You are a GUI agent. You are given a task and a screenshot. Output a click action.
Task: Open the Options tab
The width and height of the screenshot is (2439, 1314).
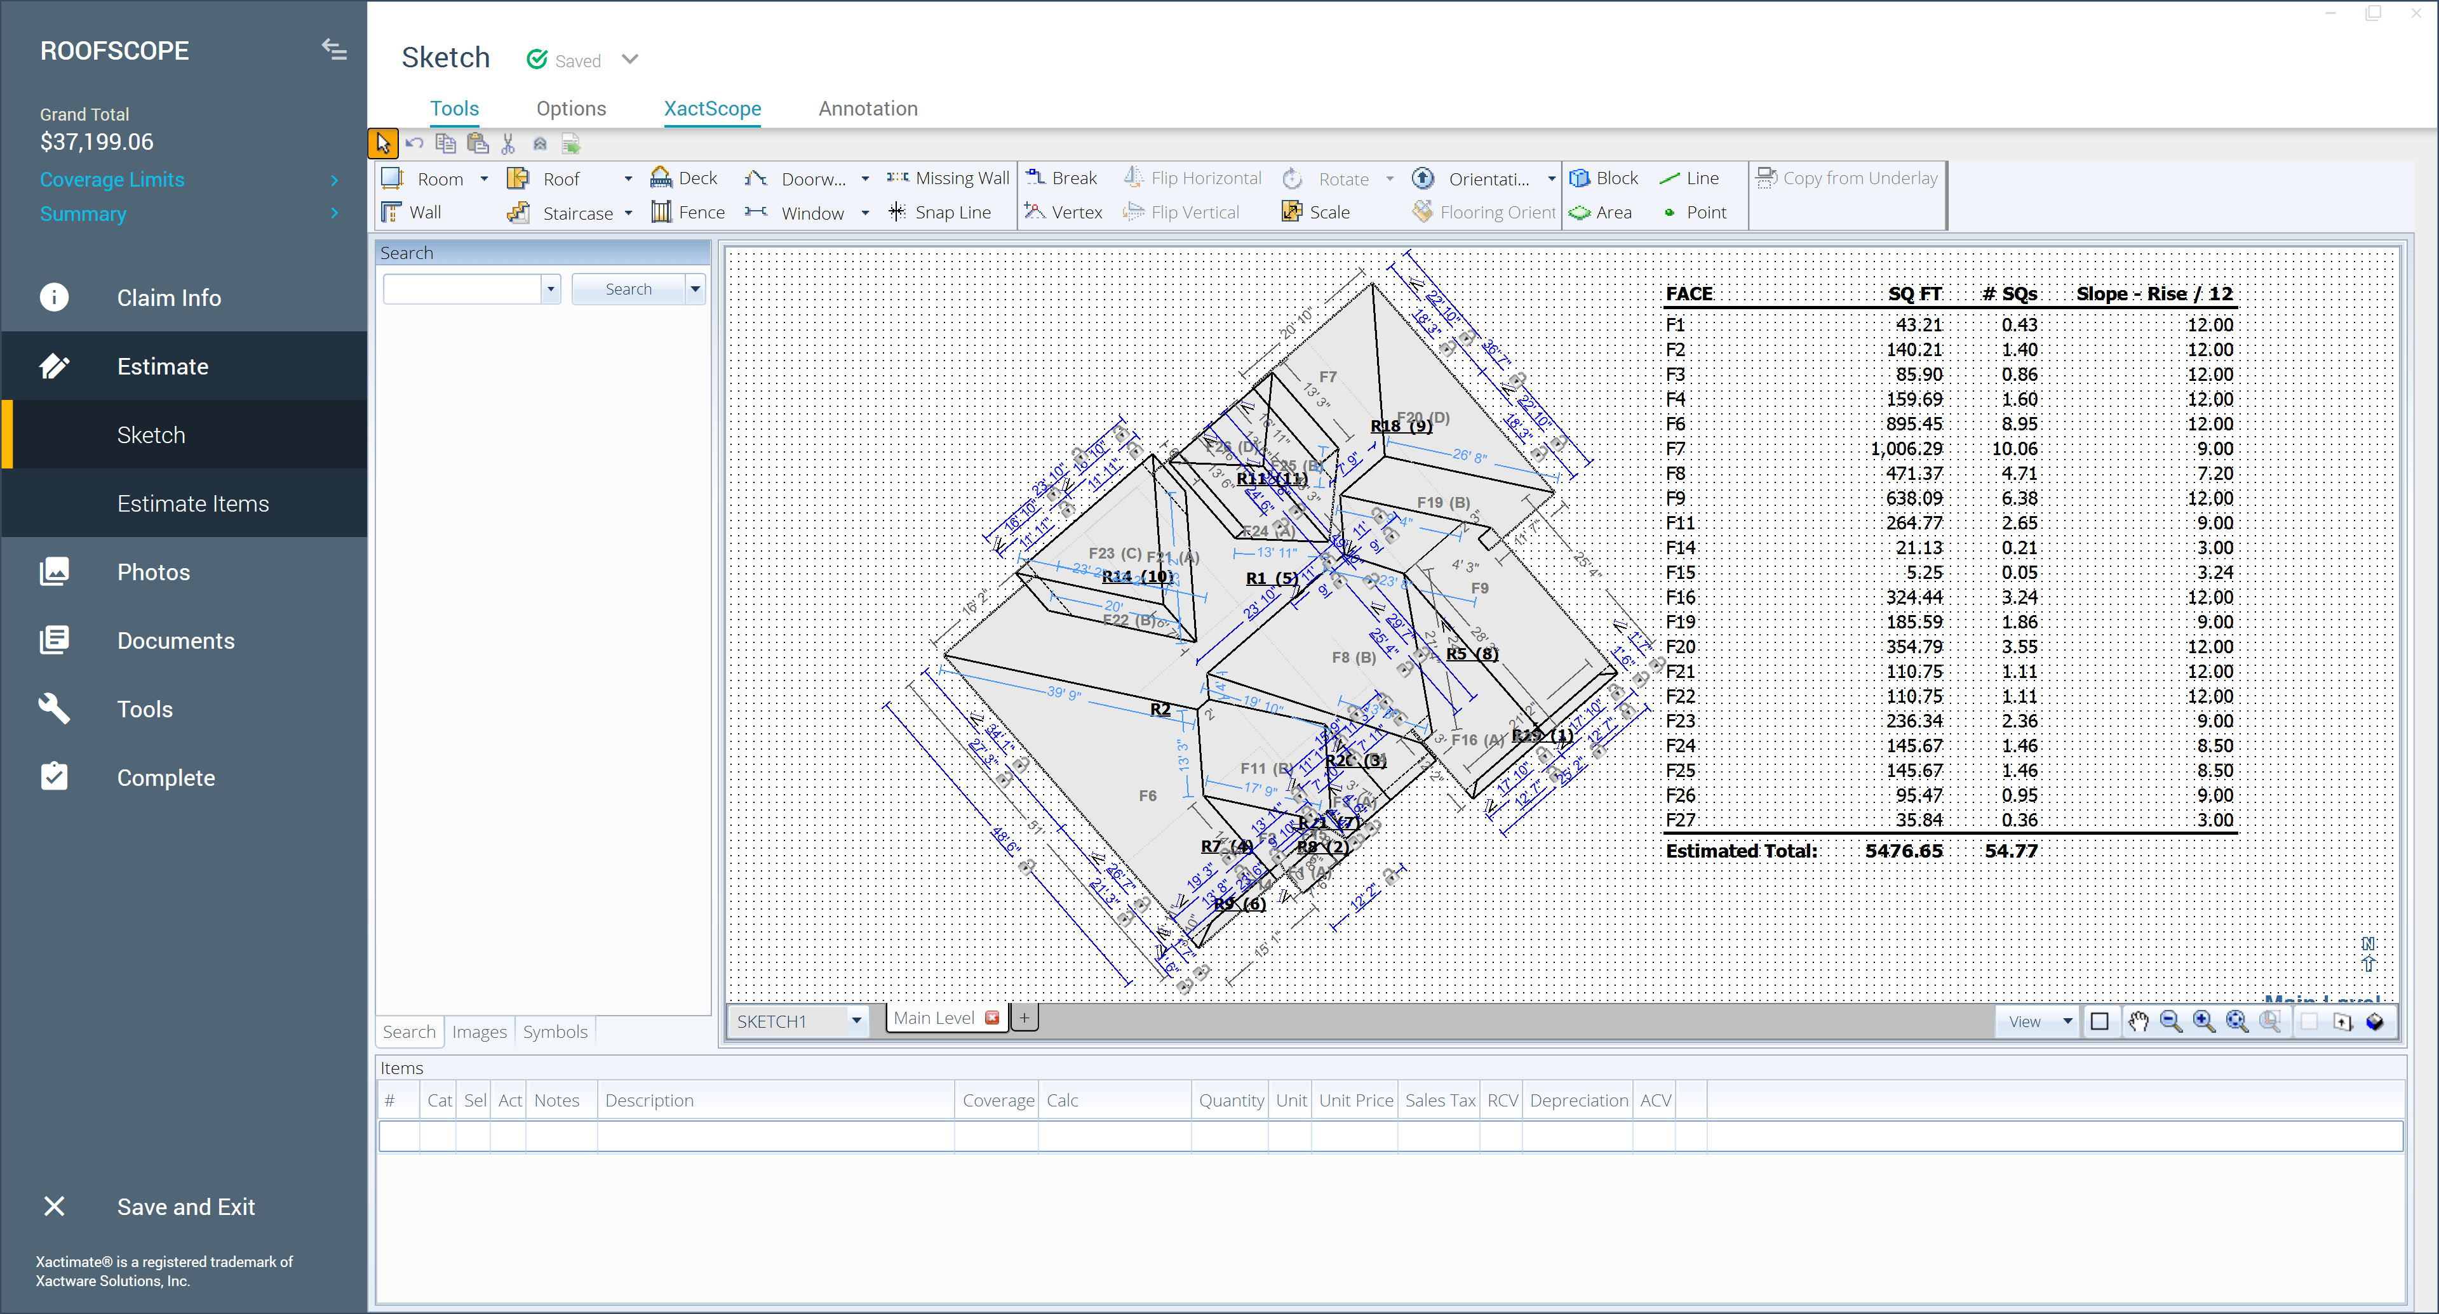click(x=571, y=109)
